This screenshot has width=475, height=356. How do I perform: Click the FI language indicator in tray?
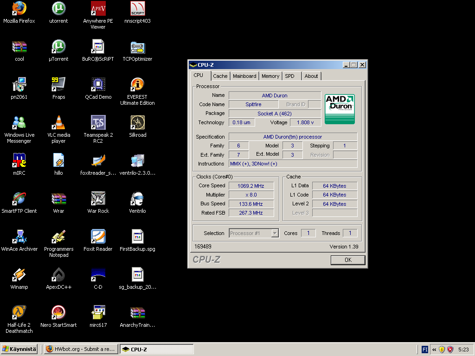click(x=425, y=350)
